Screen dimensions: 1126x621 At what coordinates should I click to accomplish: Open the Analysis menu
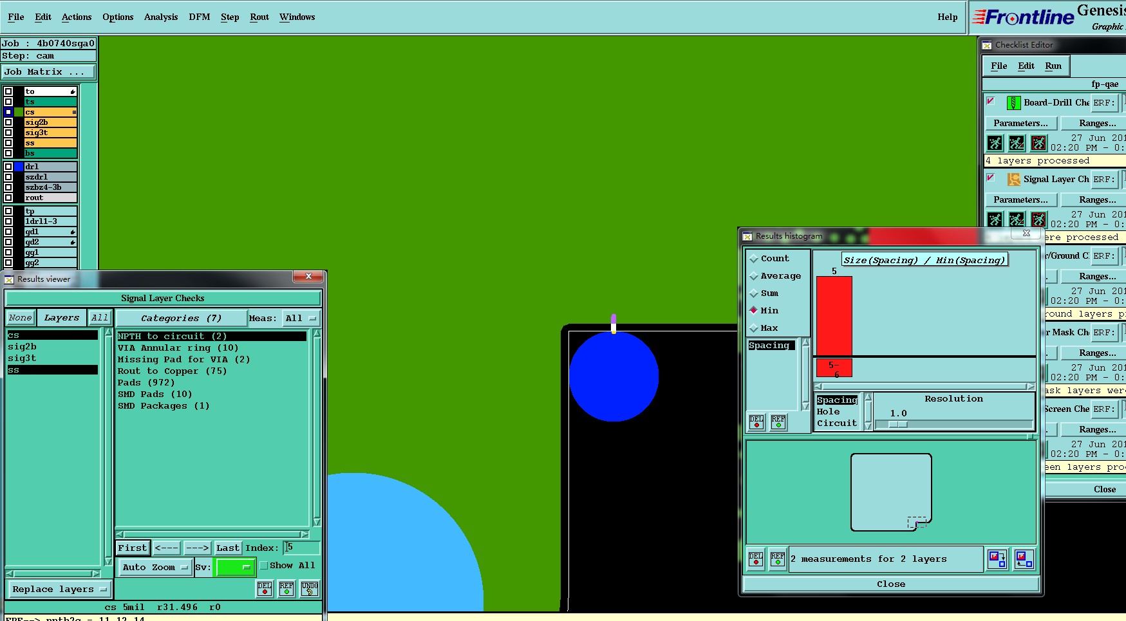(161, 17)
